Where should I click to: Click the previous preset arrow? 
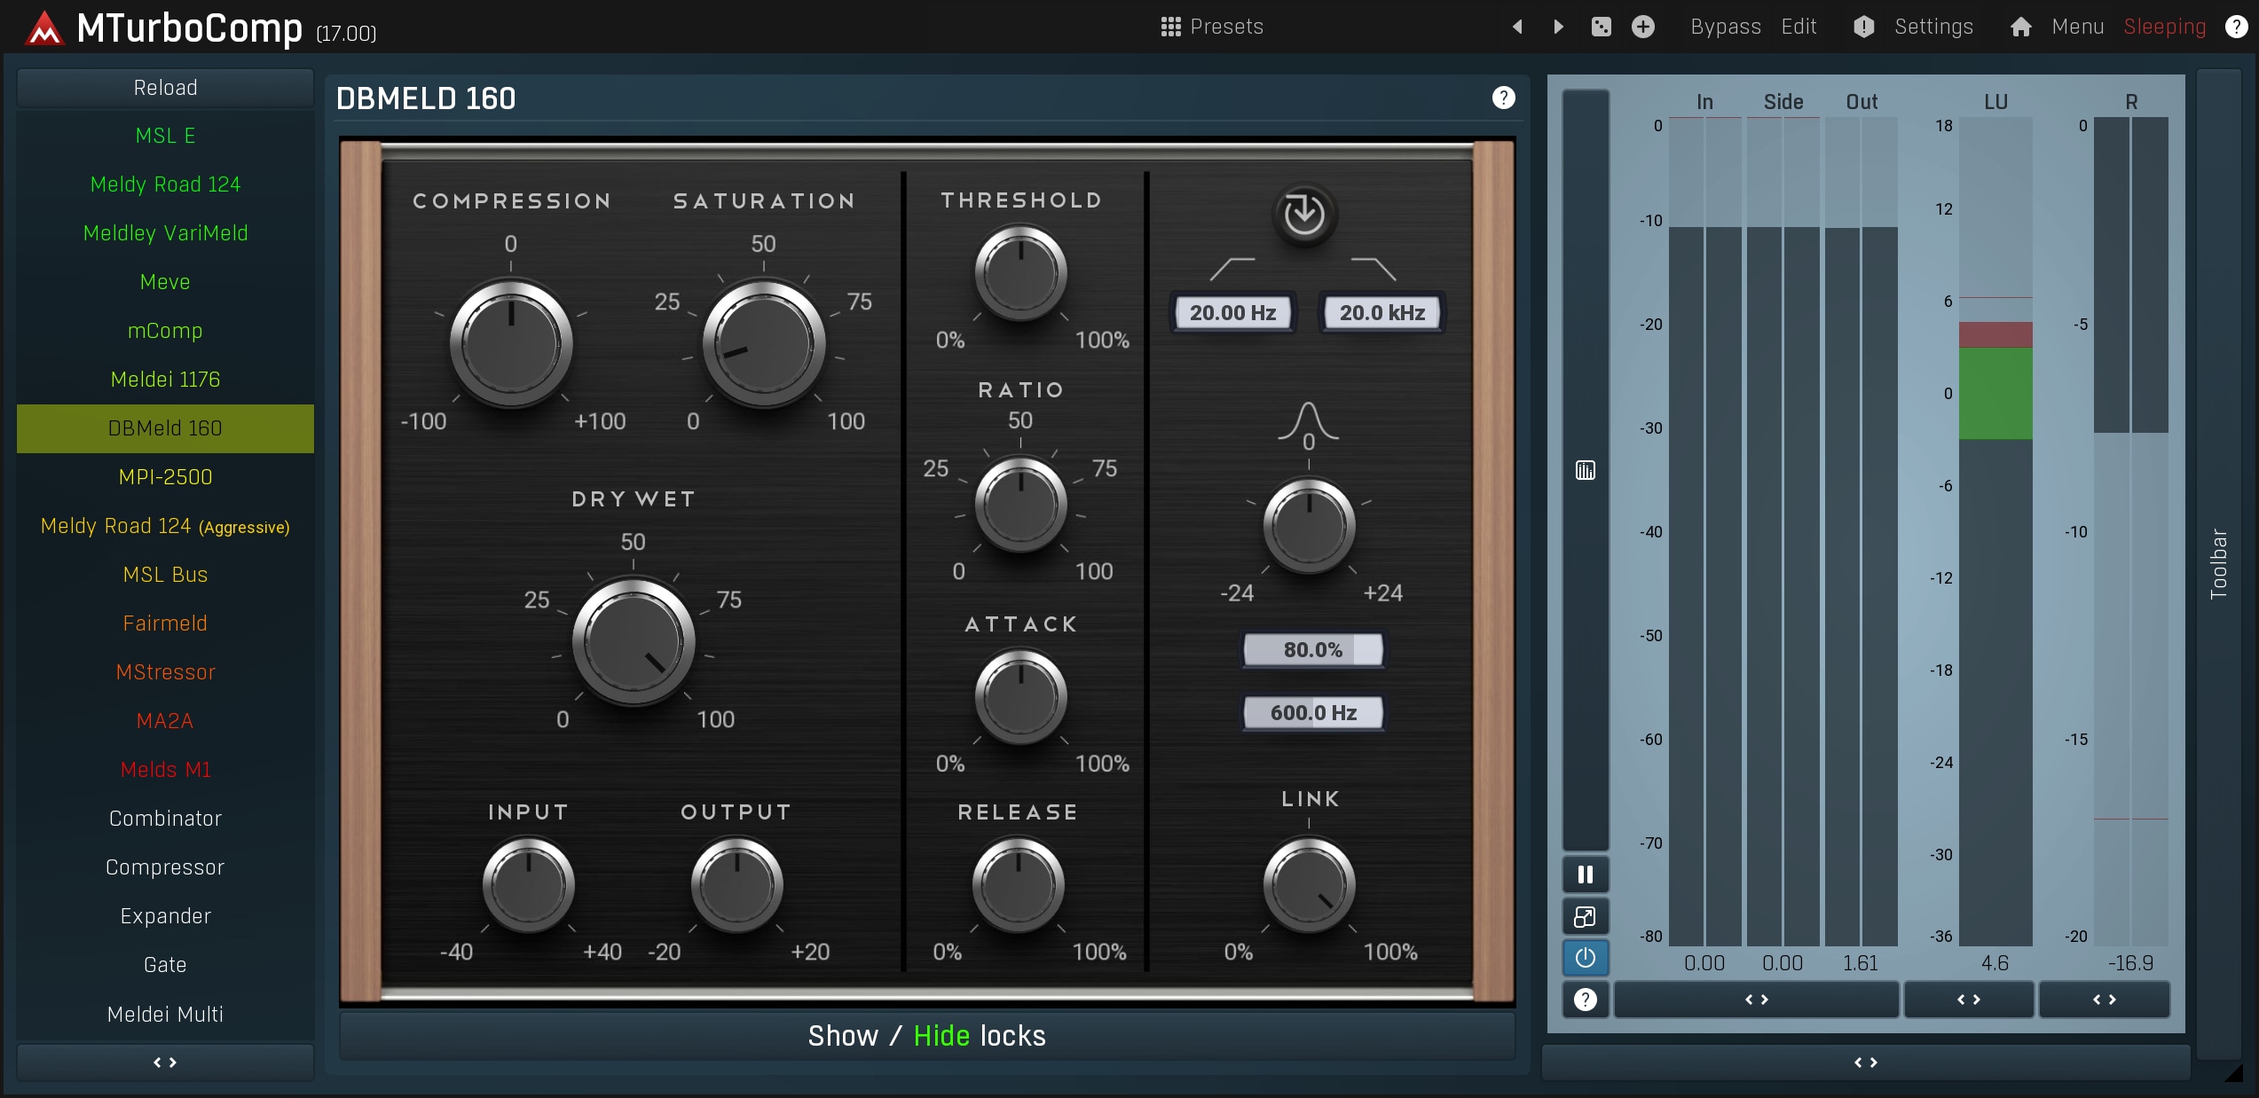tap(1517, 27)
